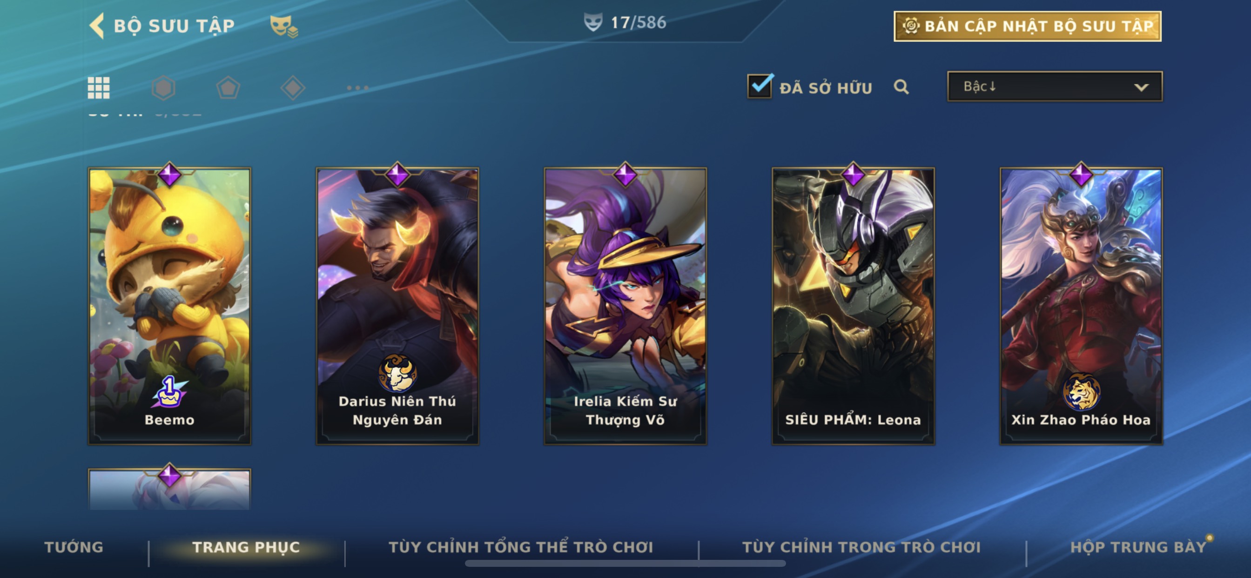This screenshot has width=1251, height=578.
Task: Uncheck the Đã Sở Hữu checkbox
Action: tap(760, 87)
